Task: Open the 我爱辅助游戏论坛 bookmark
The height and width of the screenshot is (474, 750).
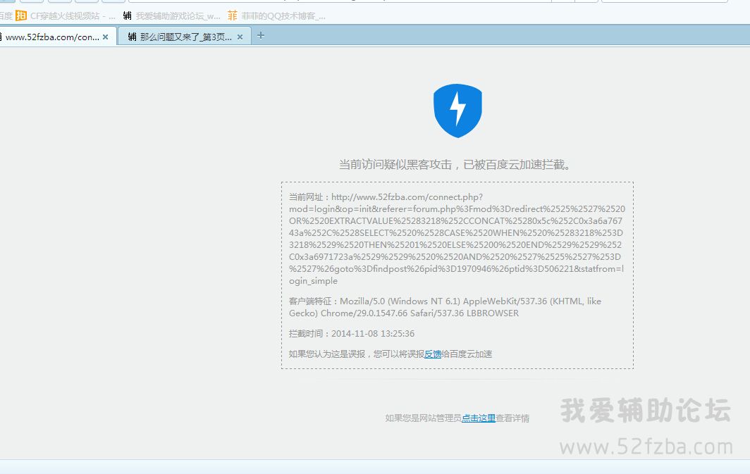Action: pos(177,15)
